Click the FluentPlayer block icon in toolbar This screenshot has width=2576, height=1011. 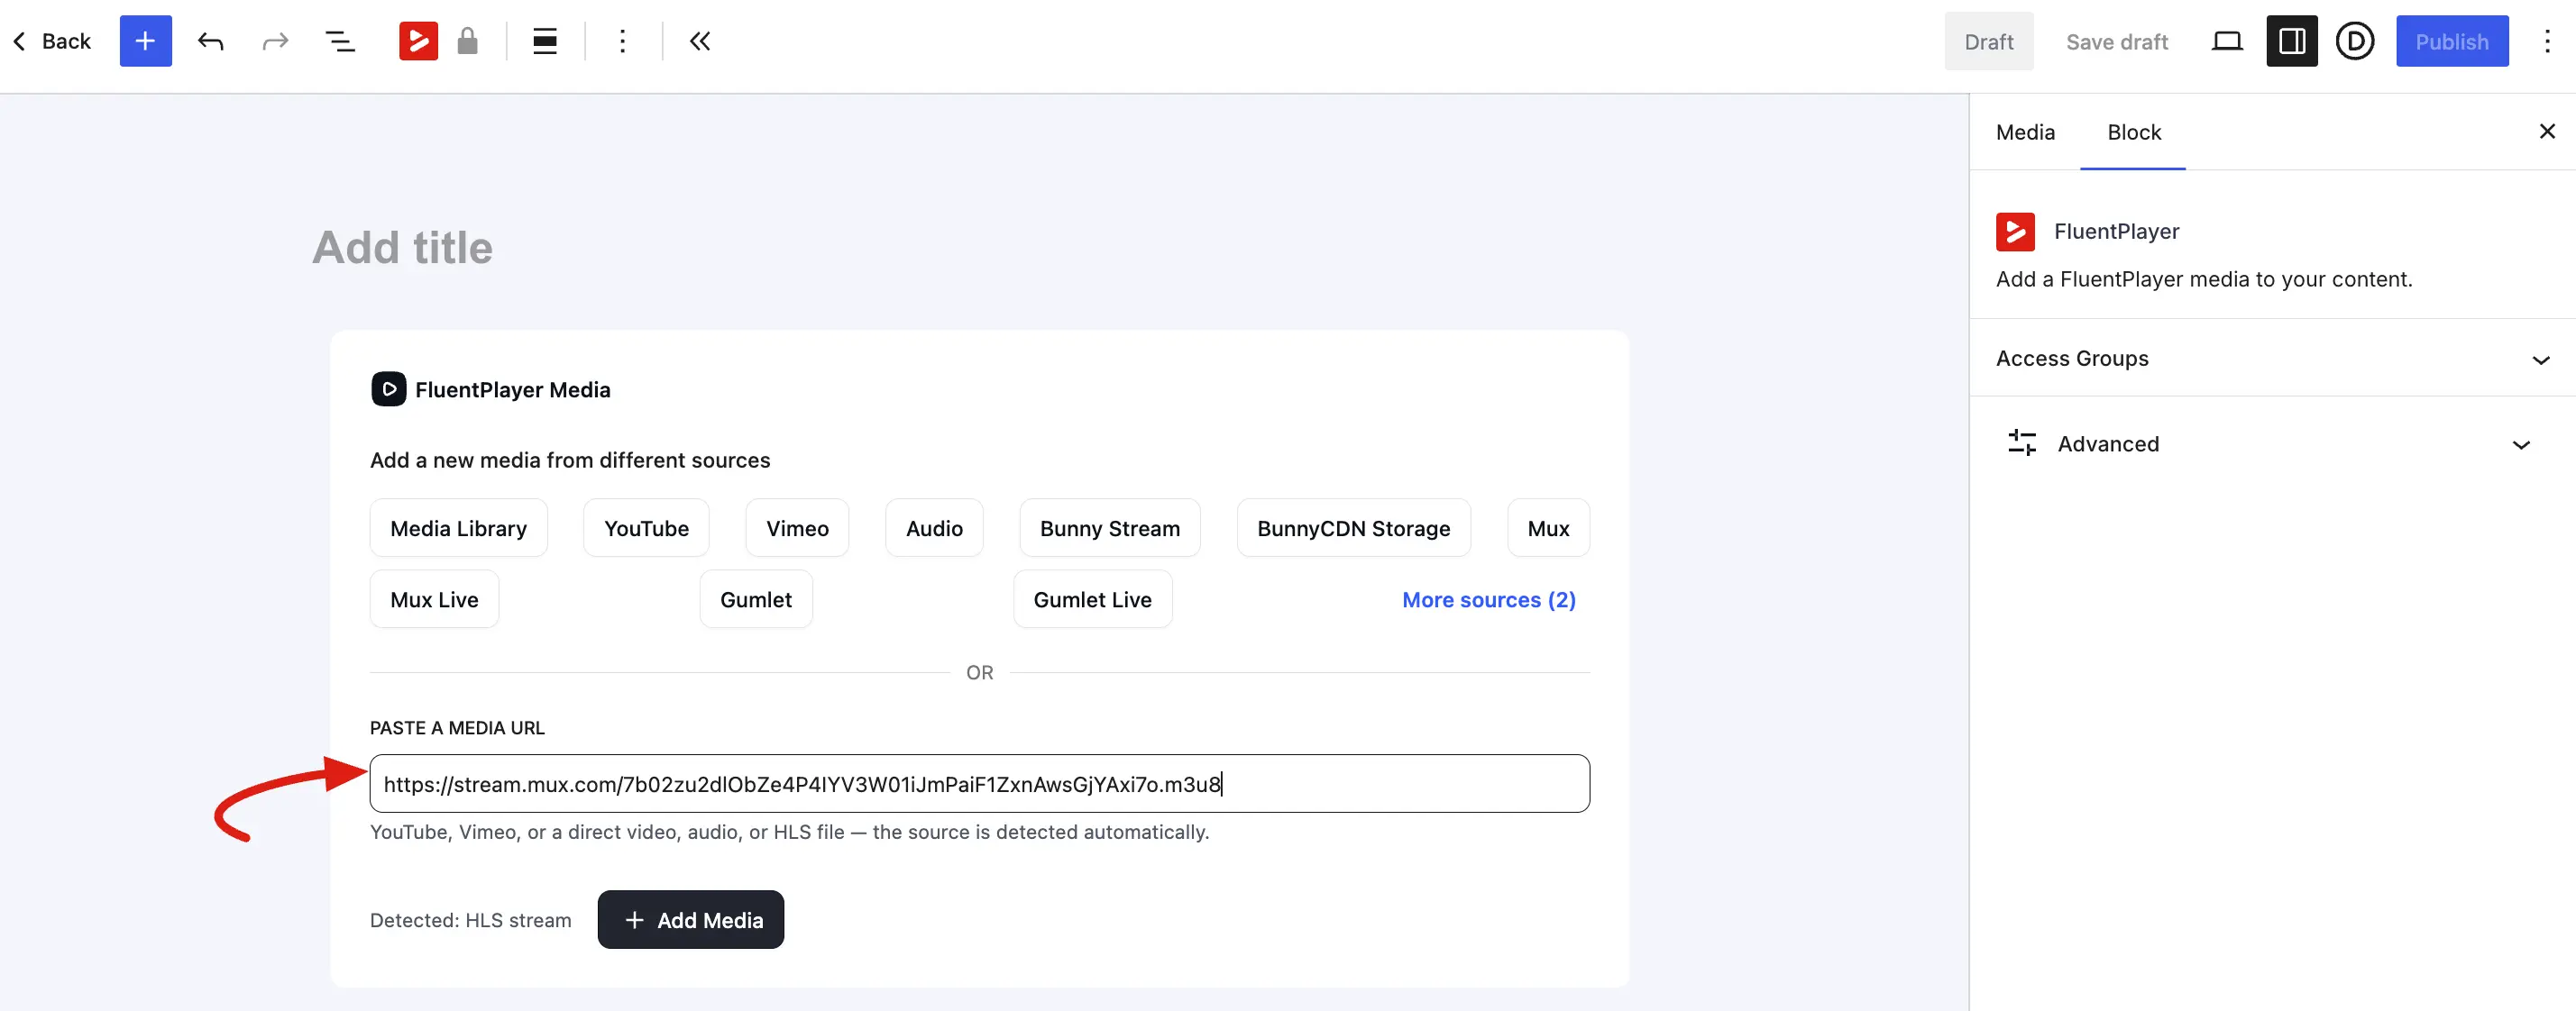pyautogui.click(x=418, y=41)
